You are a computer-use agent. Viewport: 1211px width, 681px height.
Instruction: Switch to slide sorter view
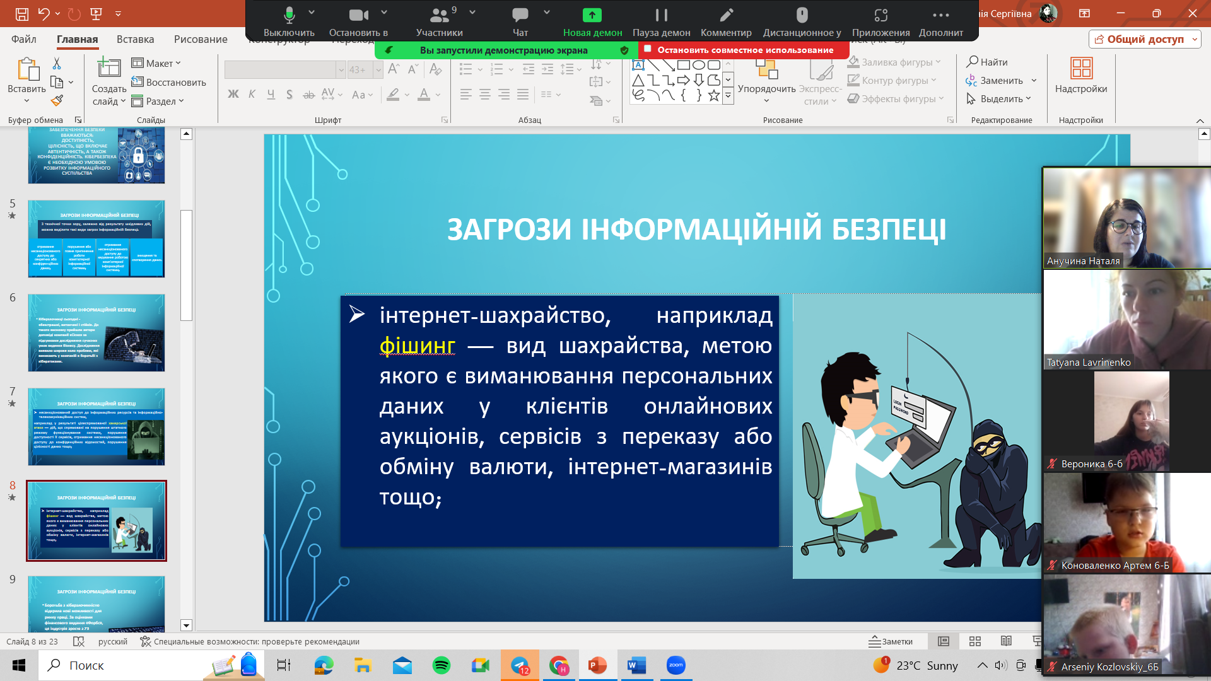pos(975,641)
